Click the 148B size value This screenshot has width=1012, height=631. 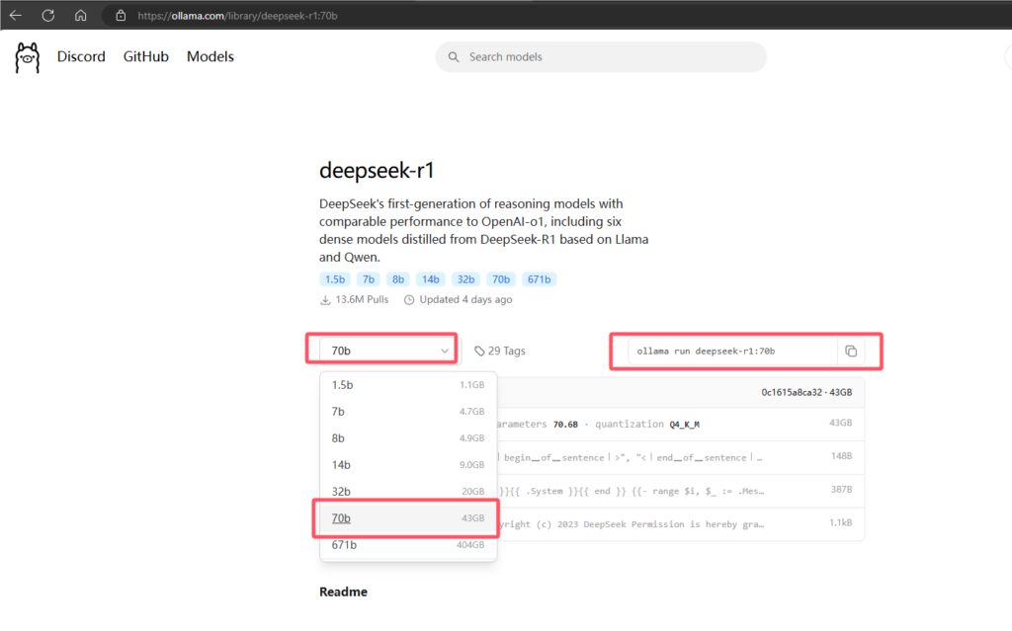click(x=842, y=456)
